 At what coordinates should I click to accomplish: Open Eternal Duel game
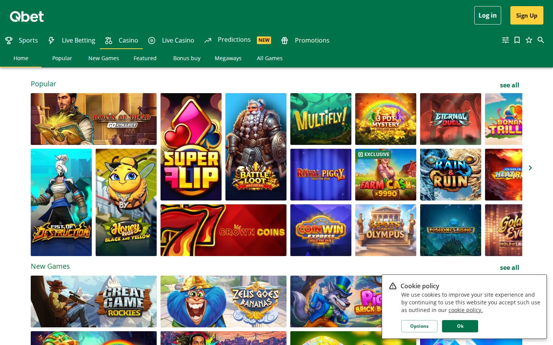tap(450, 119)
